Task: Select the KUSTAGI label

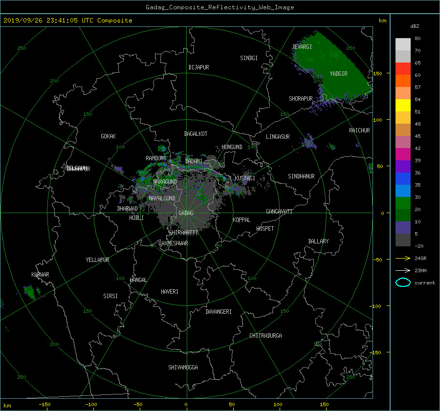Action: (245, 178)
